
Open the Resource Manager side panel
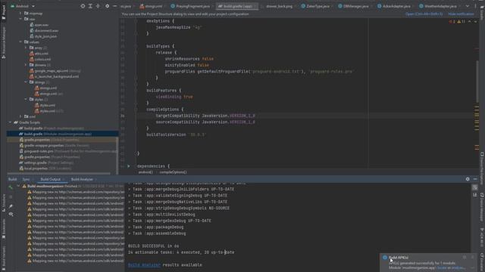3,42
